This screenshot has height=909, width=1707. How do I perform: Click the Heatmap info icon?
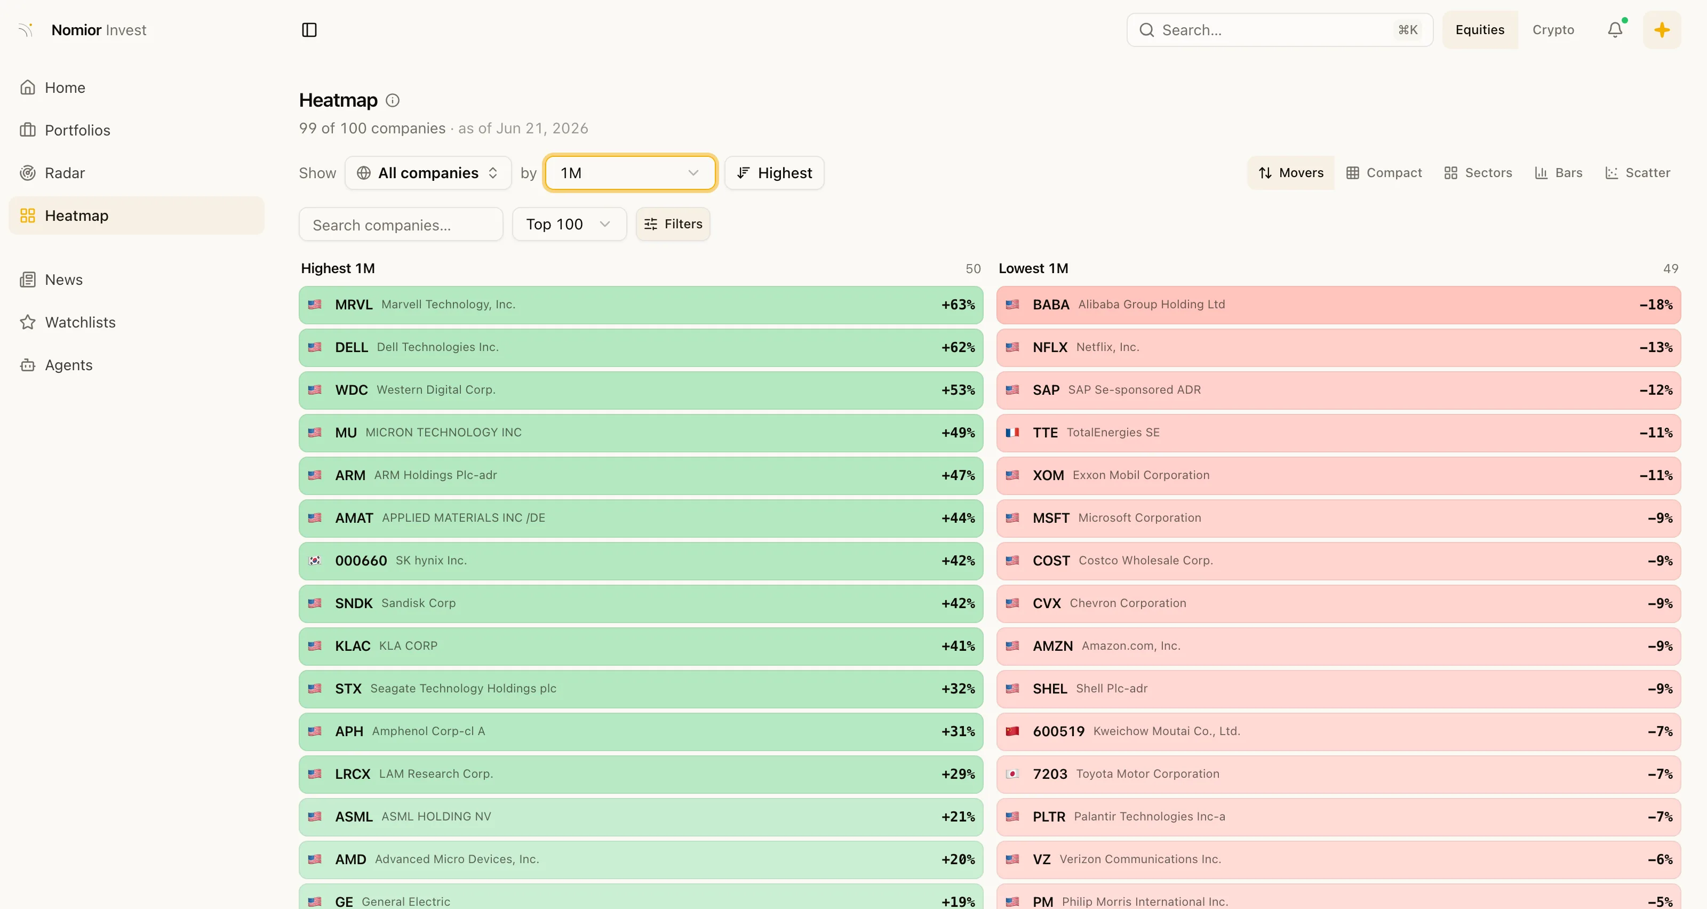click(392, 100)
